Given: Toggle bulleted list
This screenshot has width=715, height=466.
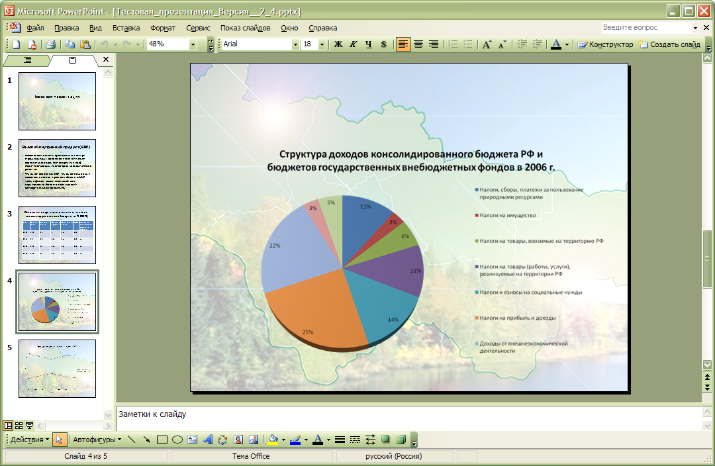Looking at the screenshot, I should tap(468, 44).
